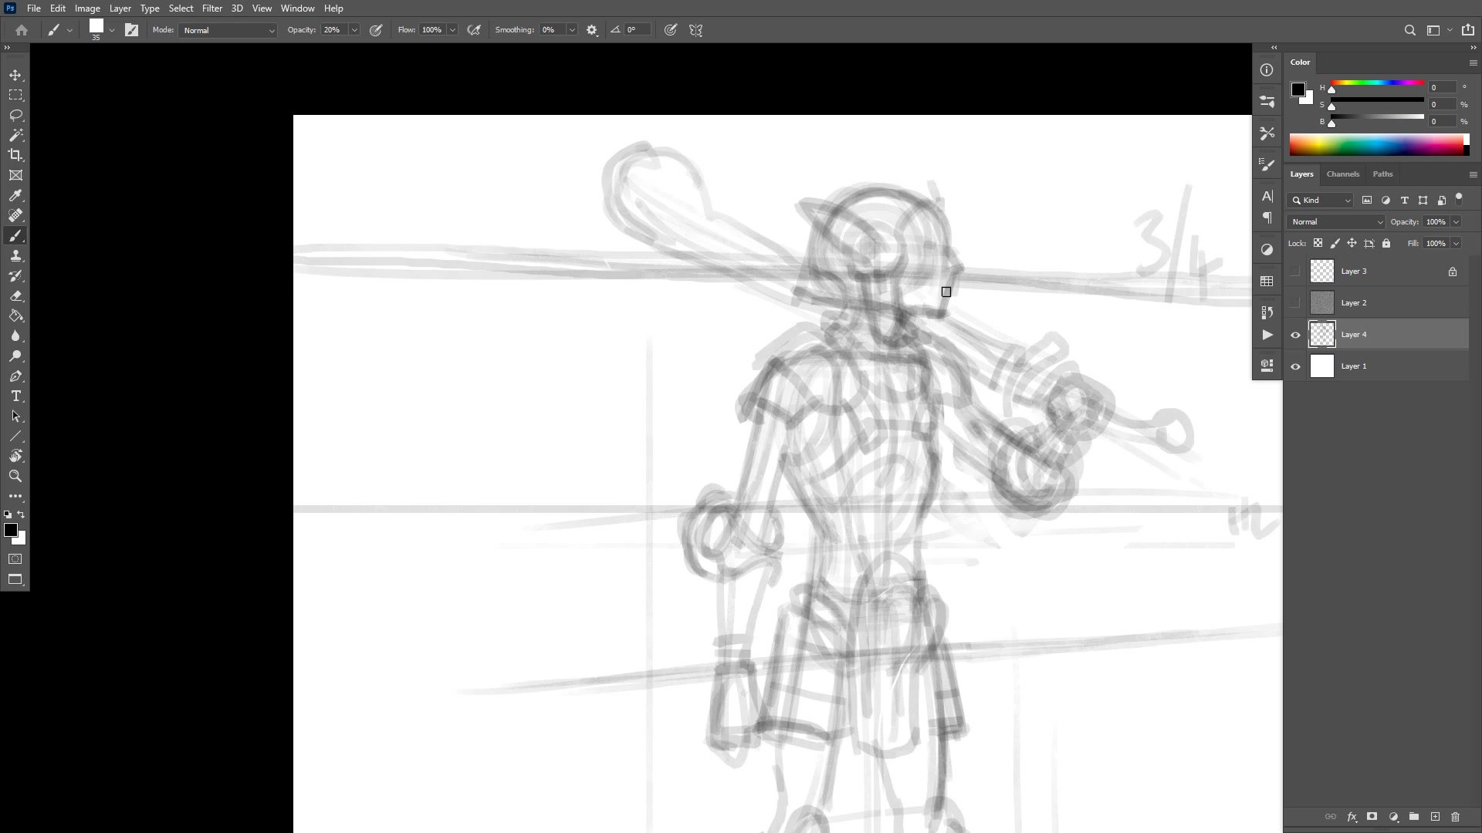Show Layer 3 visibility
This screenshot has height=833, width=1482.
[1295, 271]
